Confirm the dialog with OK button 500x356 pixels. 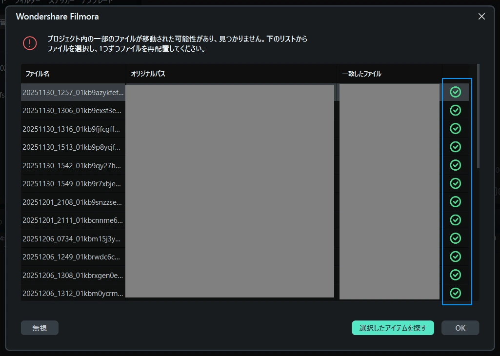[x=460, y=328]
